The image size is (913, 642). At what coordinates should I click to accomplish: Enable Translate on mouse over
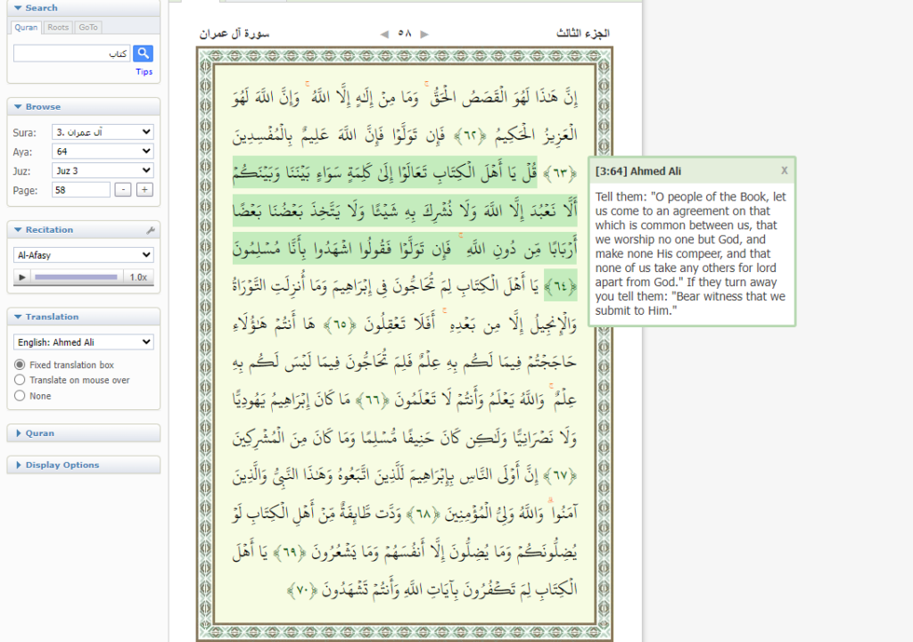point(20,380)
